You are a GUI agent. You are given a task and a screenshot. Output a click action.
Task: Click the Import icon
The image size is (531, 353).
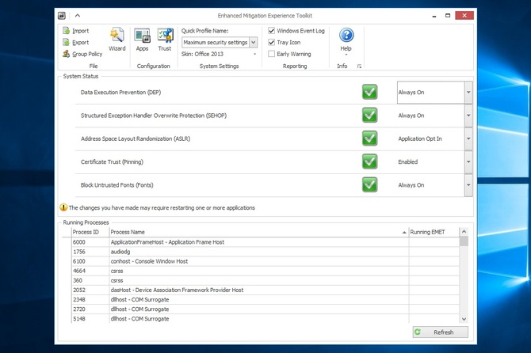pyautogui.click(x=66, y=31)
